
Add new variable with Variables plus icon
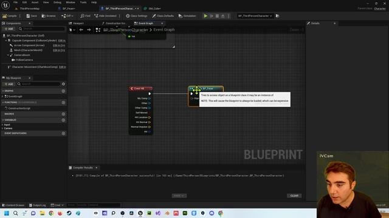63,120
